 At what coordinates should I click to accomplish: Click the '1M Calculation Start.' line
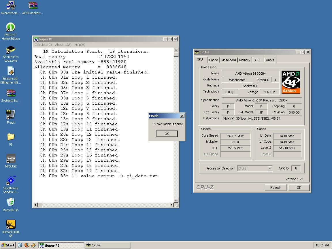[x=96, y=52]
